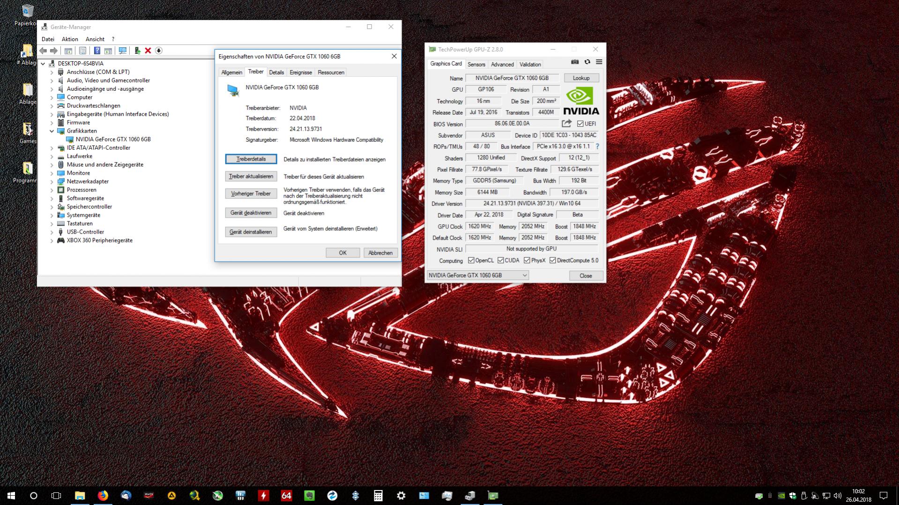Click the scan for hardware changes monitor icon
Image resolution: width=899 pixels, height=505 pixels.
(x=123, y=51)
